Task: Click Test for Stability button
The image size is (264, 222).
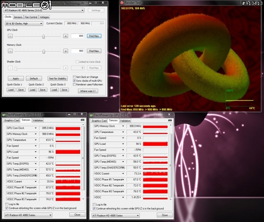Action: 57,78
